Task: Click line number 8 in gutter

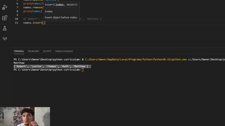Action: [17, 11]
